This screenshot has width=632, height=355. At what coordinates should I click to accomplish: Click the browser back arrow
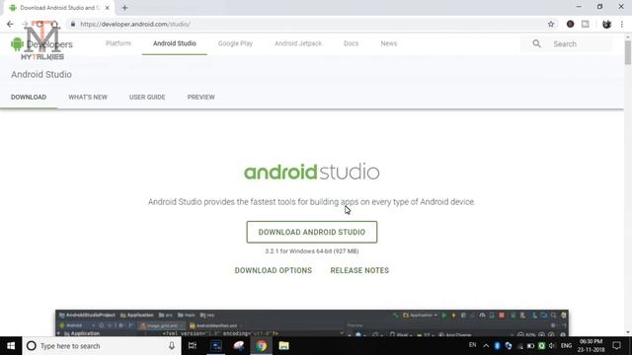[10, 24]
